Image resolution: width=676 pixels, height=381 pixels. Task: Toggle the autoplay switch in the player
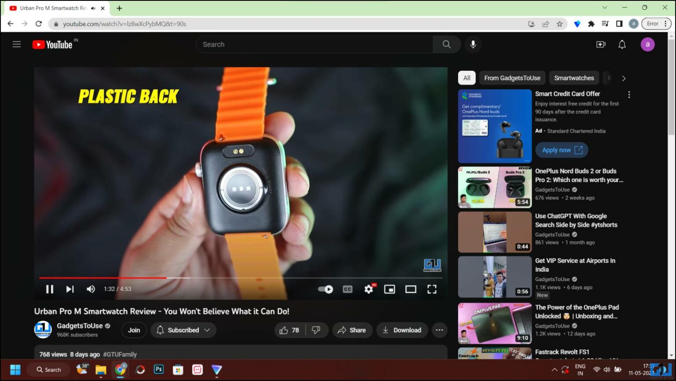pos(325,289)
